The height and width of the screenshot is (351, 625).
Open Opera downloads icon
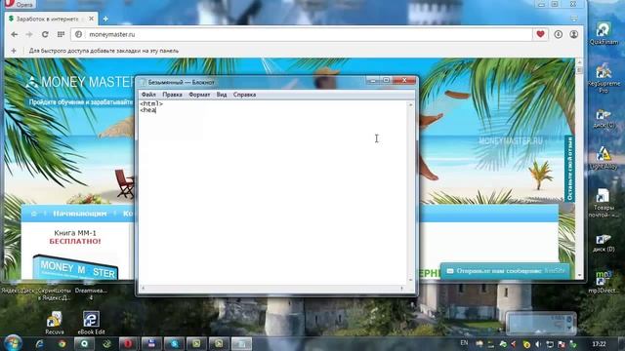click(x=558, y=35)
